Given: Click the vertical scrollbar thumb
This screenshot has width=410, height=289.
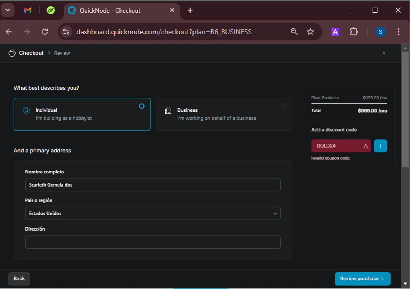Looking at the screenshot, I should [x=405, y=109].
